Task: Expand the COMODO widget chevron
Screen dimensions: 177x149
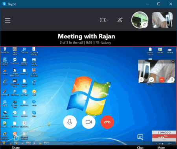Action: coord(164,140)
